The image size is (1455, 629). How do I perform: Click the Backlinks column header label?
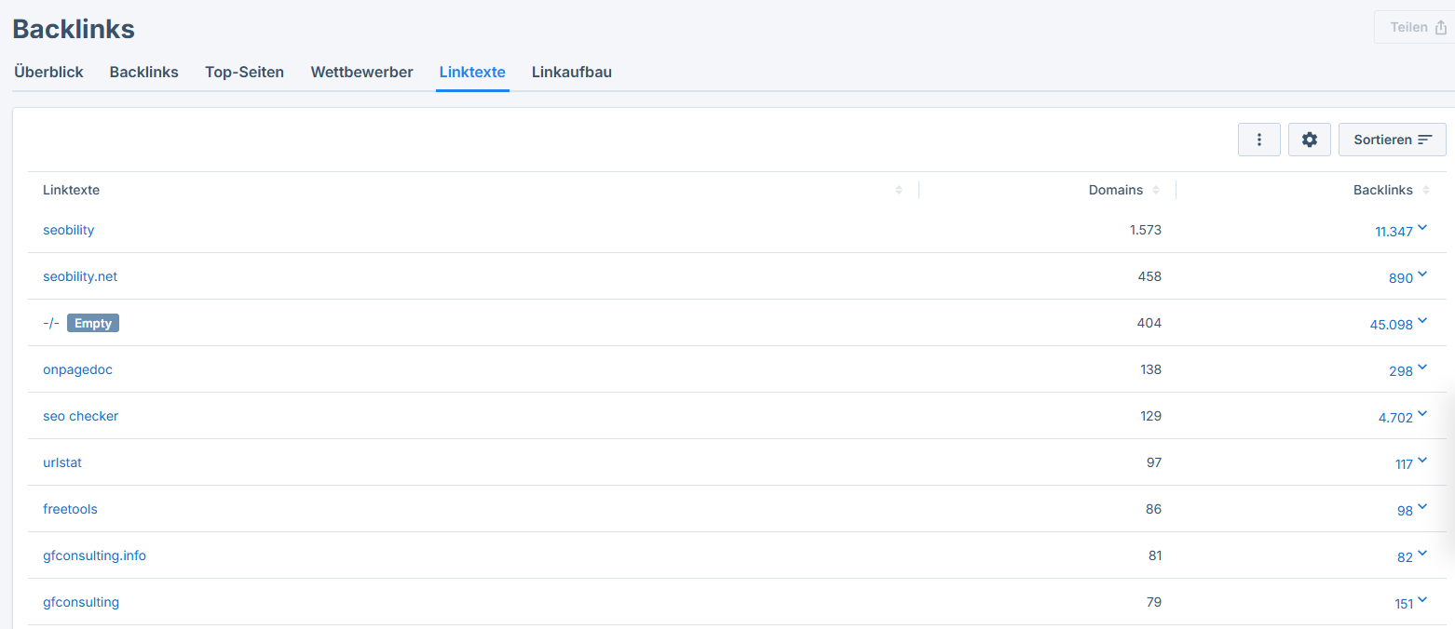1383,190
